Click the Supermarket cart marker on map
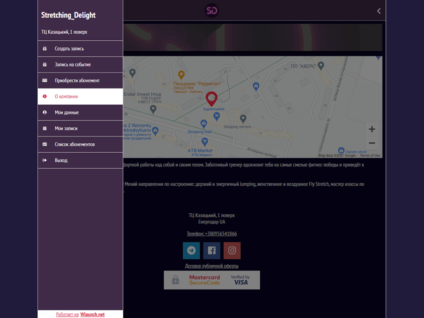The width and height of the screenshot is (424, 318). [x=217, y=116]
